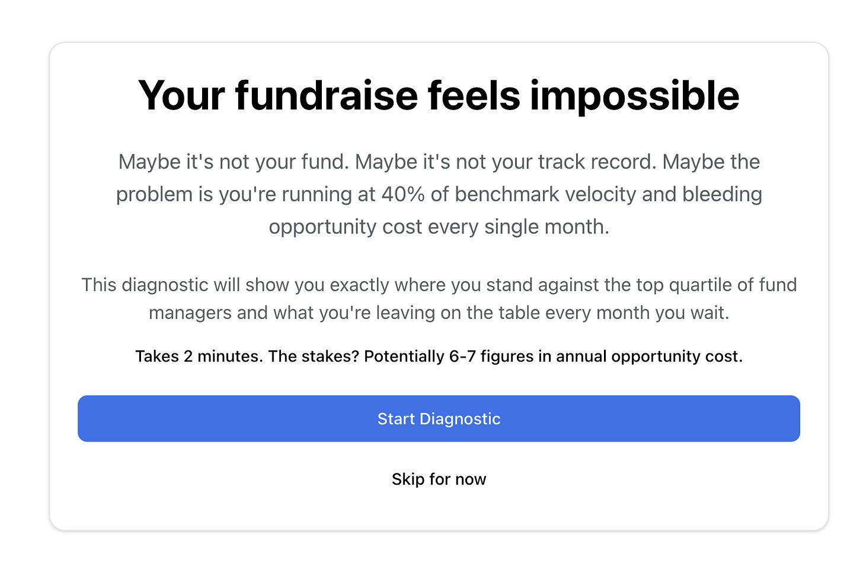This screenshot has height=567, width=863.
Task: Click the "Takes 2 minutes." text
Action: [199, 356]
